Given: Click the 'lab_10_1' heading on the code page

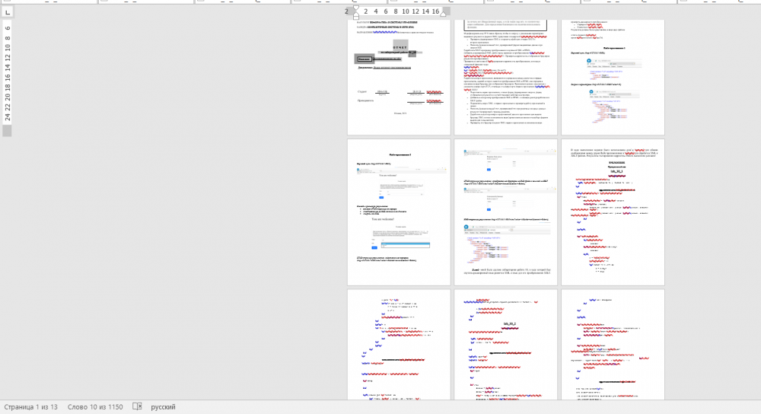Looking at the screenshot, I should [x=616, y=171].
